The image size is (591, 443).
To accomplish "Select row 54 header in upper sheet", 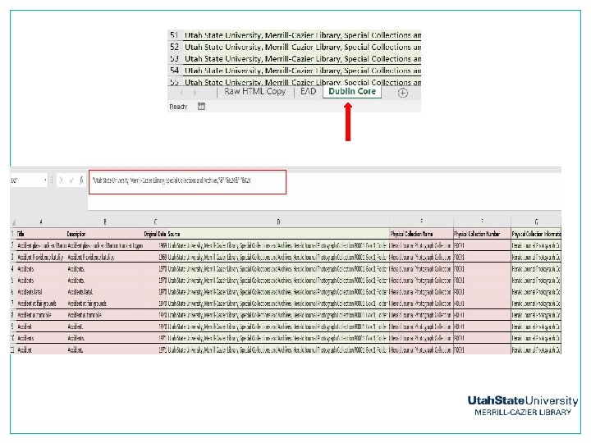I will 174,70.
